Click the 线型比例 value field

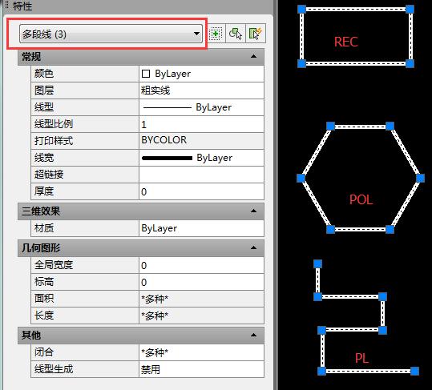201,124
